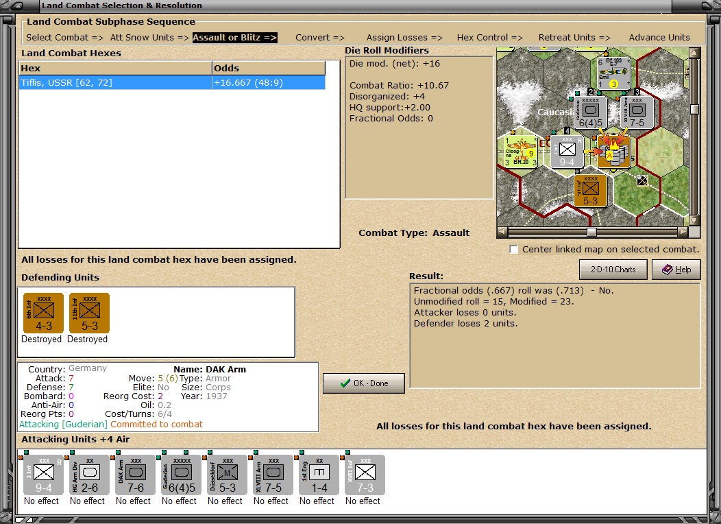Select the I Inf 9-4 attacking unit

[x=43, y=475]
